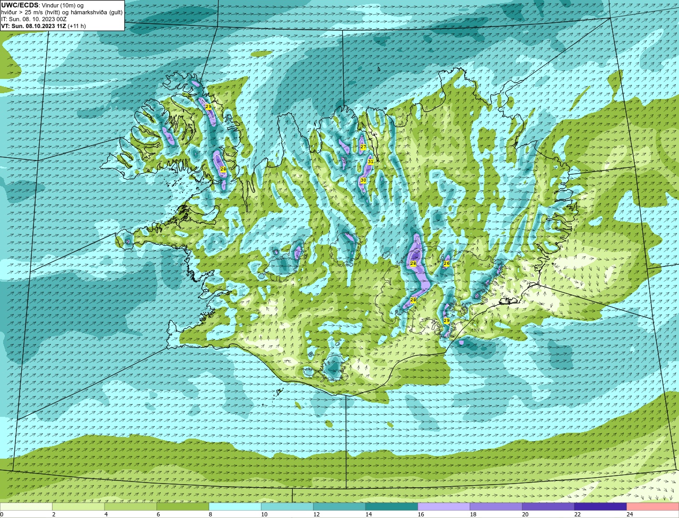Image resolution: width=679 pixels, height=518 pixels.
Task: Select the 8–10 m/s pale cyan legend swatch
Action: (236, 507)
